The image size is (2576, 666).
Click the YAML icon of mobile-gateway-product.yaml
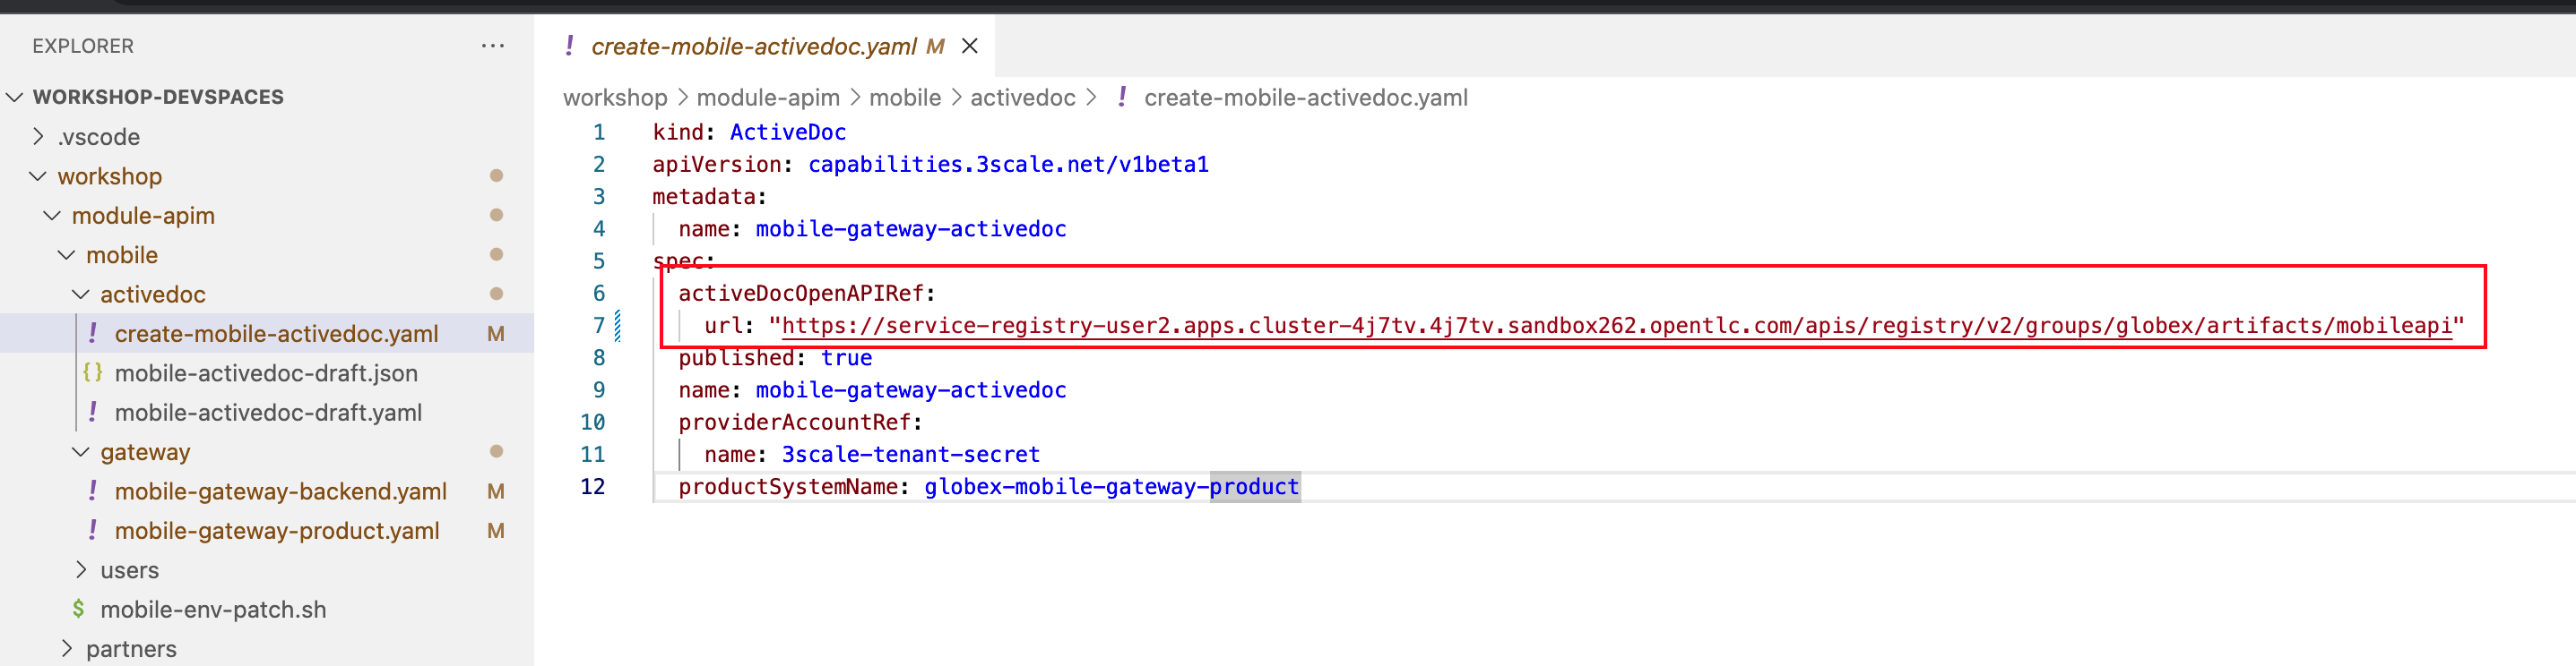[x=93, y=529]
